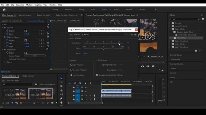Open Program Monitor button editor plus

pyautogui.click(x=163, y=70)
